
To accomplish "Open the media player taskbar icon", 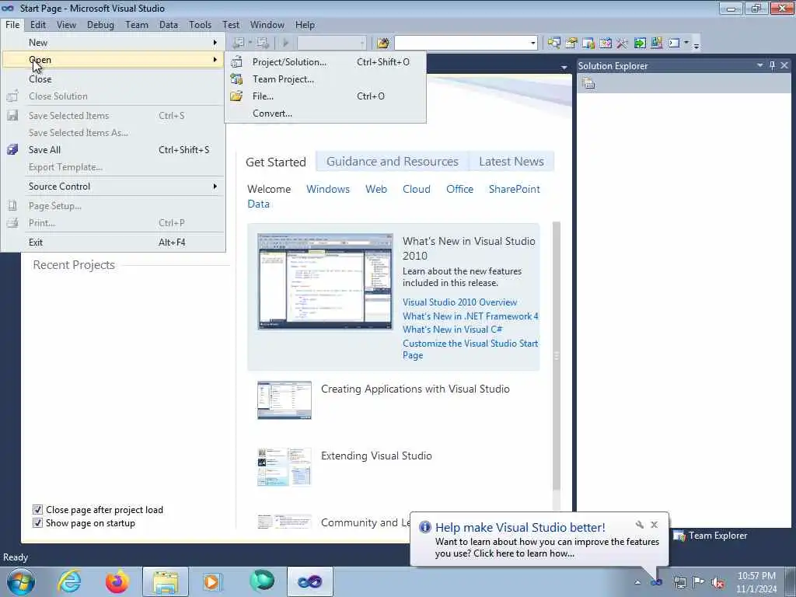I will pyautogui.click(x=211, y=581).
